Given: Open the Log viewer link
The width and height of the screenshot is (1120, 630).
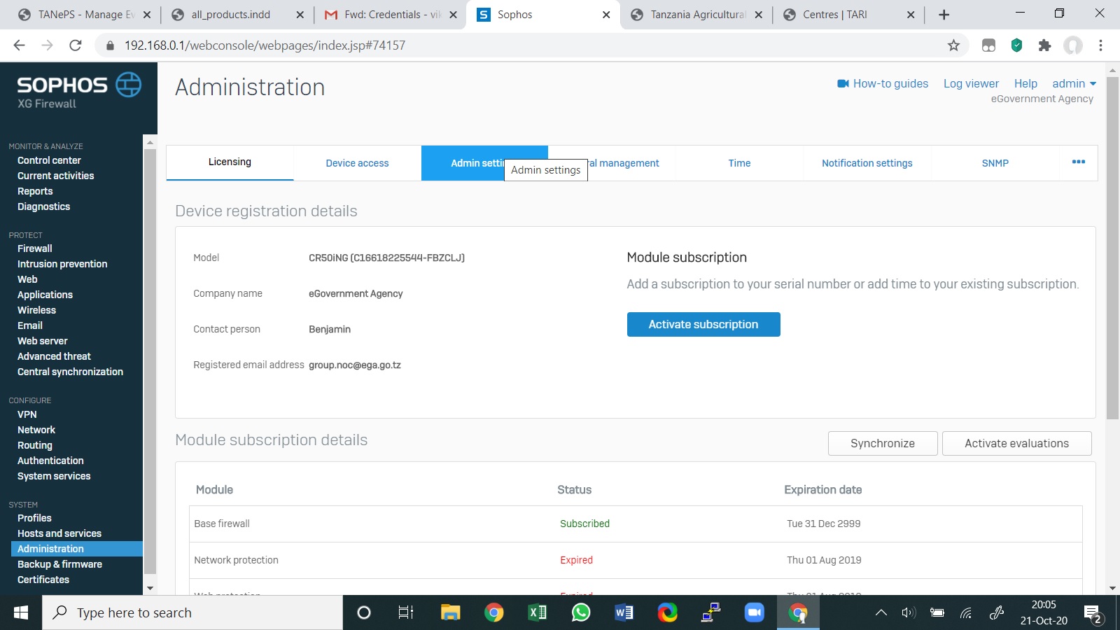Looking at the screenshot, I should (x=971, y=83).
